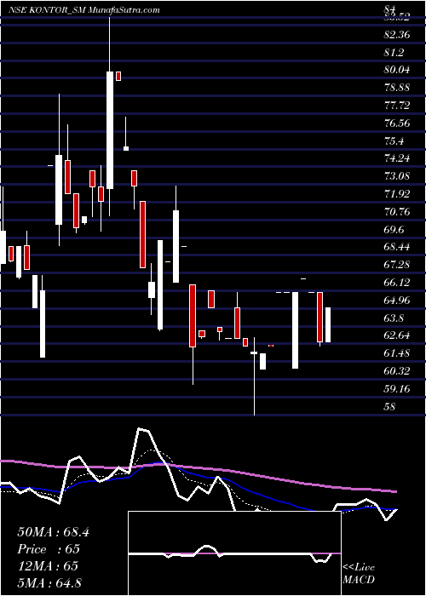The image size is (426, 596).
Task: Click the 12MA : 65 readout
Action: click(48, 565)
